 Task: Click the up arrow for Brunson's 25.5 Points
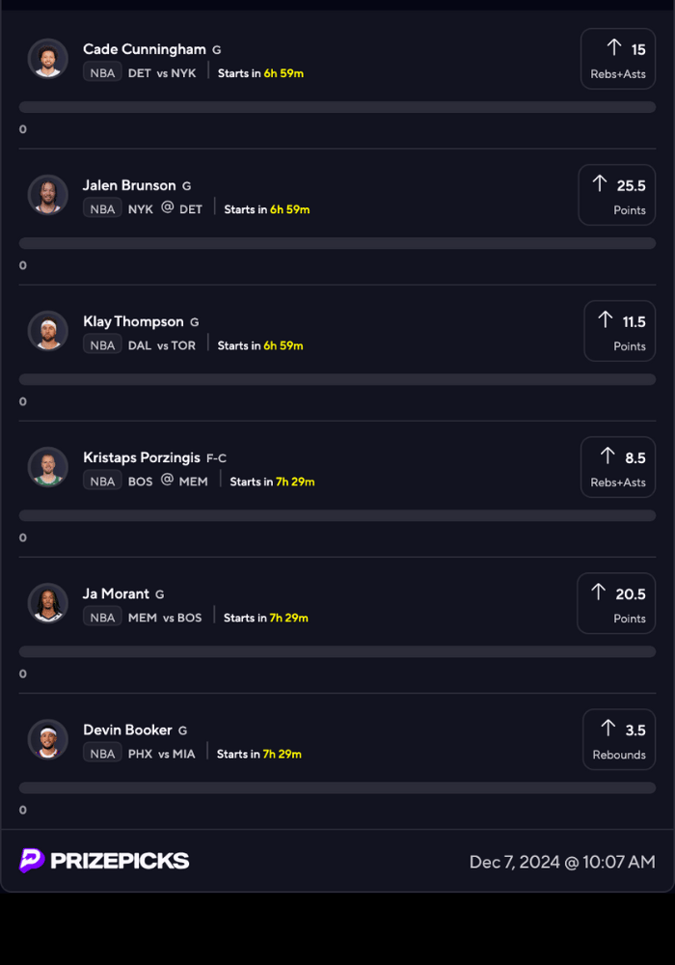click(x=600, y=184)
